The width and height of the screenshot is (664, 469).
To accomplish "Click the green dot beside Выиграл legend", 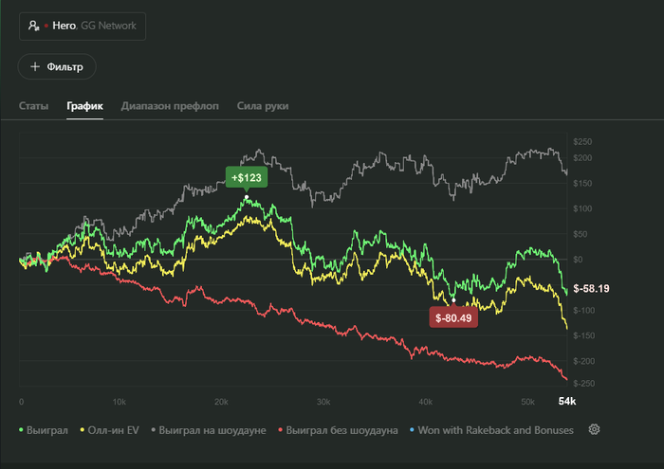I will pos(22,430).
